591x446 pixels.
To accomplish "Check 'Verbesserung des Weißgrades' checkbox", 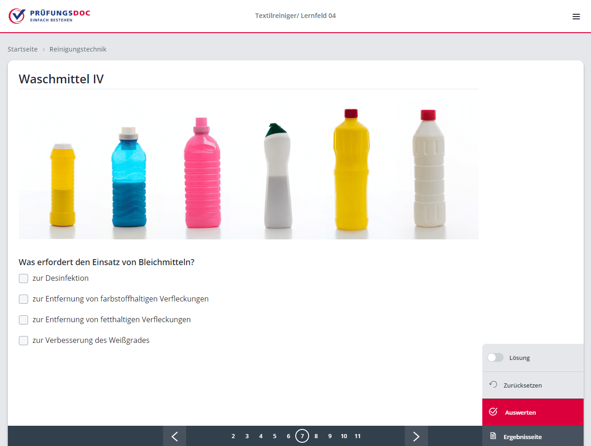I will [23, 341].
